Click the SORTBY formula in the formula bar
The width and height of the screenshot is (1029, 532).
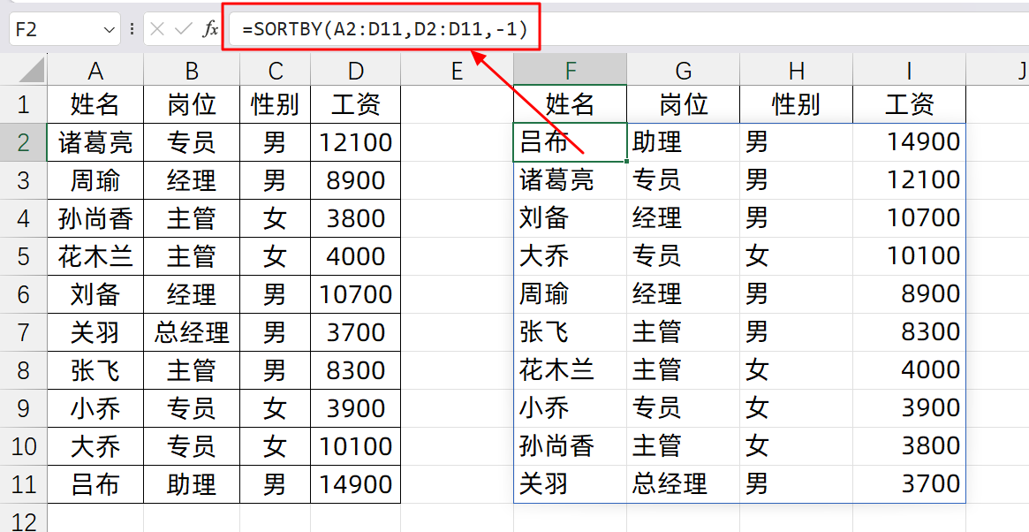click(384, 29)
